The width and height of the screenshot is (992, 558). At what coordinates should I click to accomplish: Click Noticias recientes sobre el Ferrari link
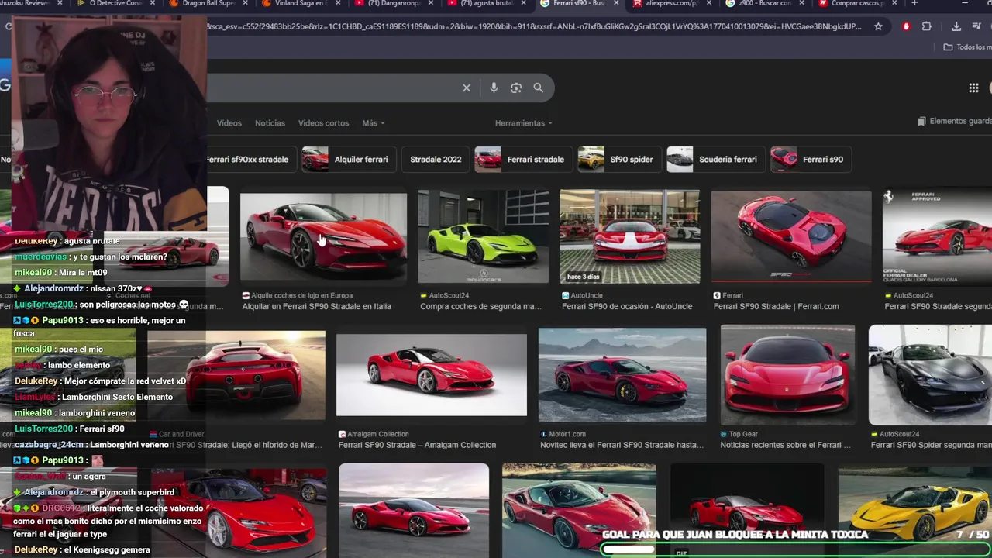(x=786, y=446)
